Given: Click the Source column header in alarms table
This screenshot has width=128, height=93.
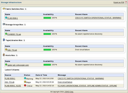Looking at the screenshot, I should 8,75.
